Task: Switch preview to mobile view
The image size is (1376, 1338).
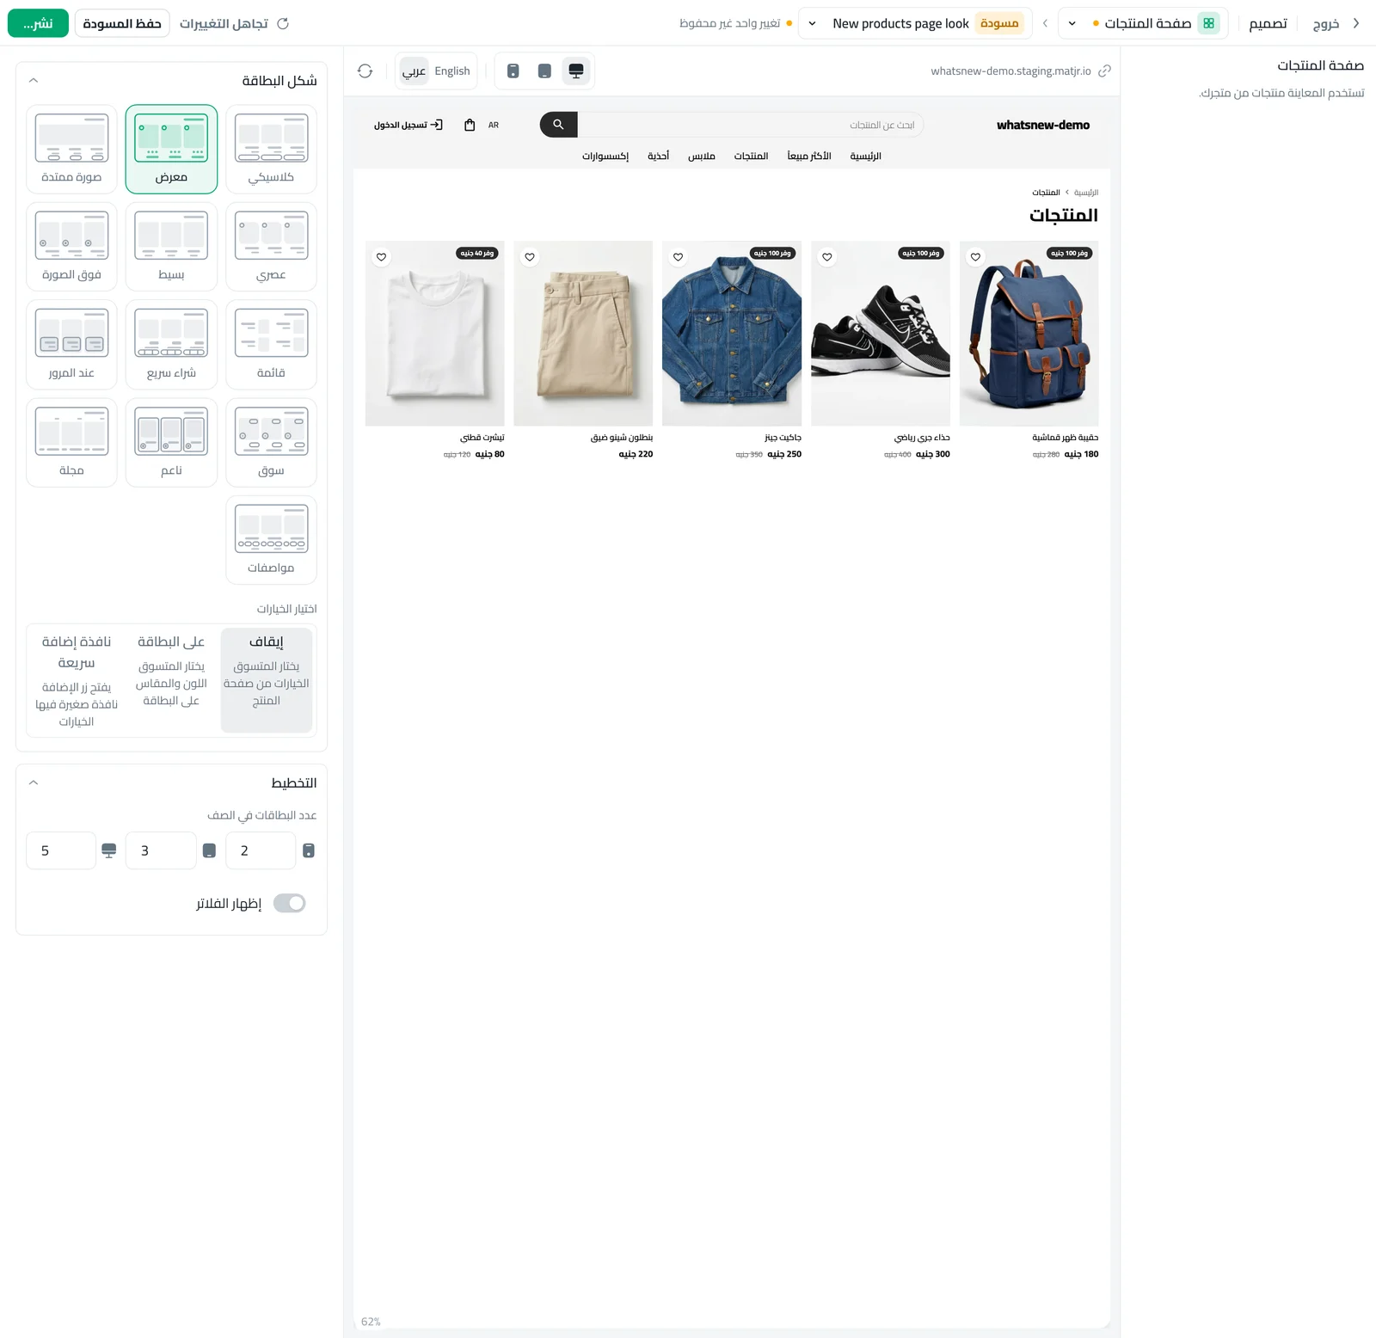Action: (513, 71)
